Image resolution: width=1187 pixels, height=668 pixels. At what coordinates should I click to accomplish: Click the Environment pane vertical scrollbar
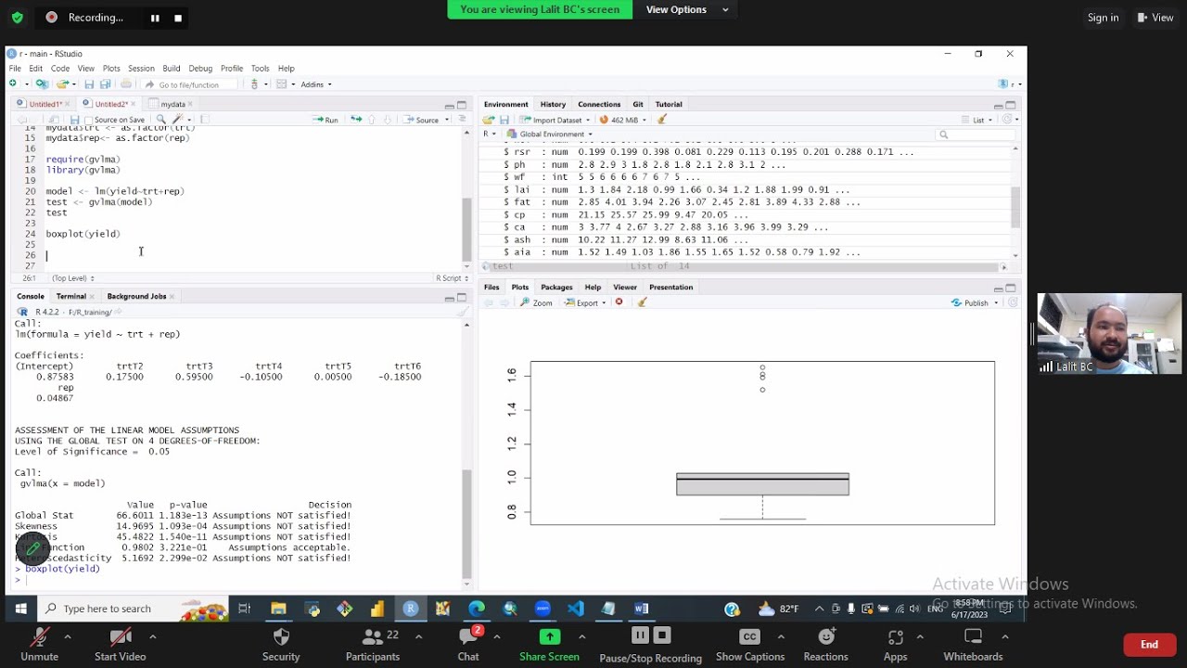(1015, 206)
